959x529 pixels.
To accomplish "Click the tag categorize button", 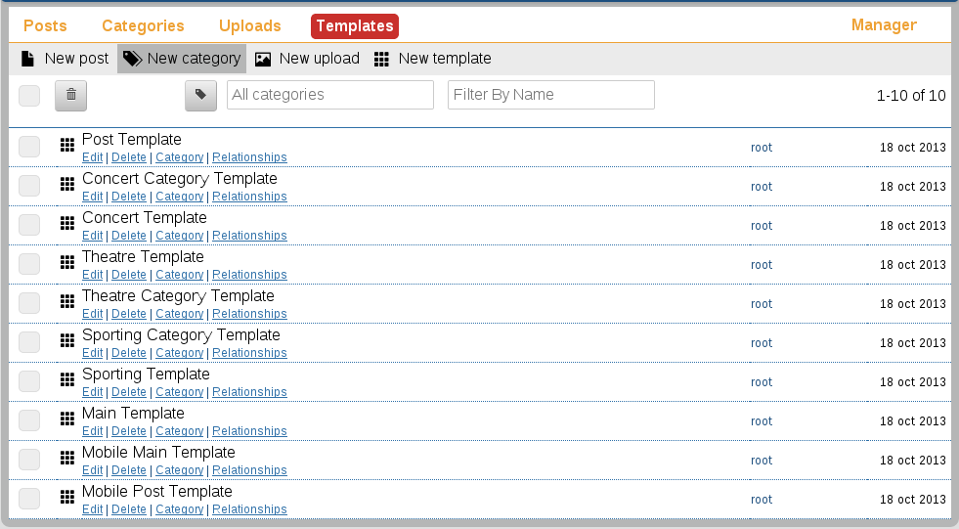I will (200, 96).
